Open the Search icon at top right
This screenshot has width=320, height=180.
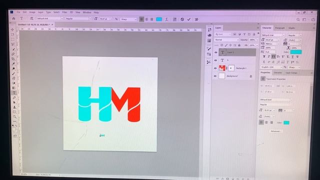[x=298, y=20]
